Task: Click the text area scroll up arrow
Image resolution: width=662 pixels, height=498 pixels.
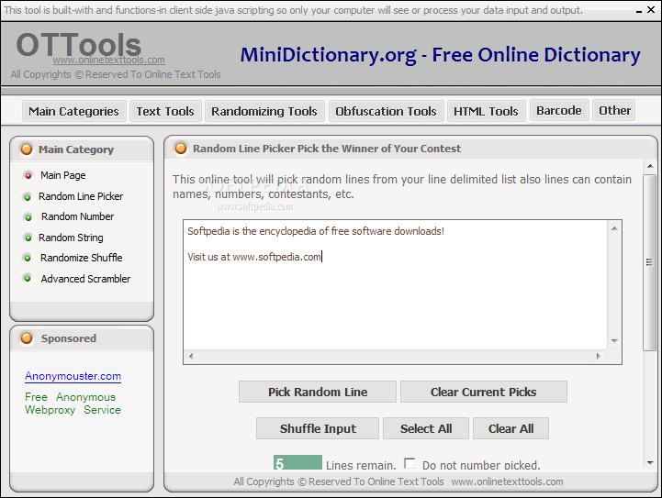Action: pos(614,228)
